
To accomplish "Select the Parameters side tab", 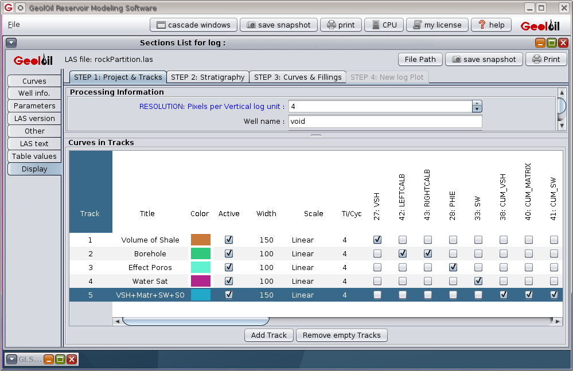I will pos(34,106).
